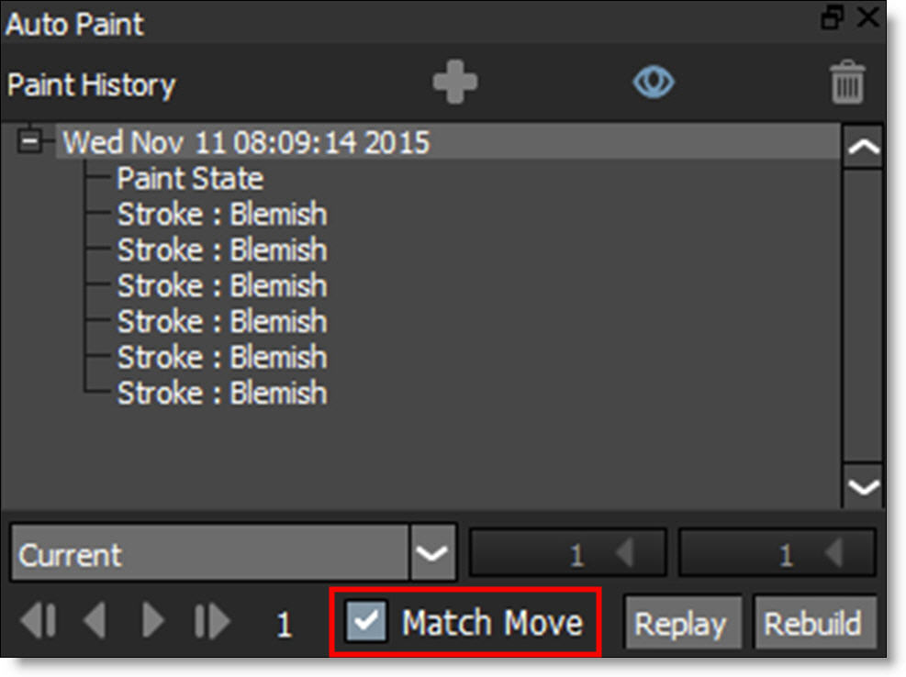The width and height of the screenshot is (906, 677).
Task: Step to the first frame
Action: (x=38, y=623)
